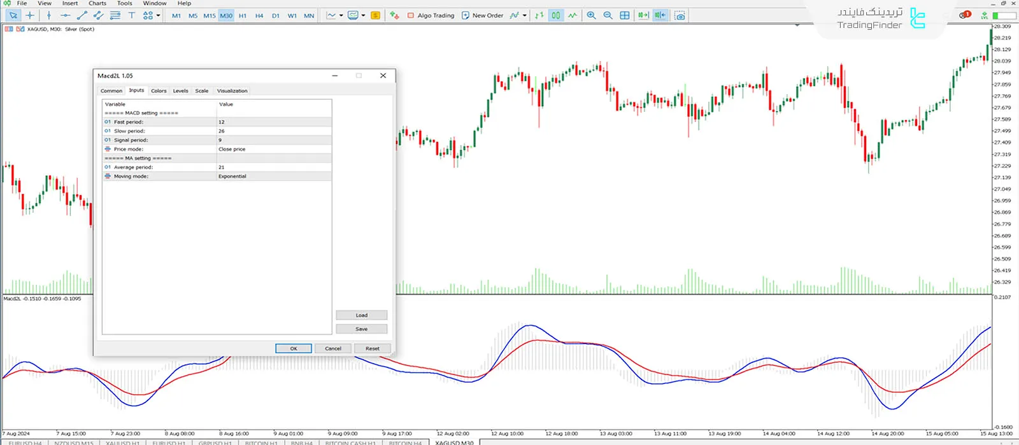This screenshot has height=445, width=1019.
Task: Click the Save button in dialog
Action: 362,329
